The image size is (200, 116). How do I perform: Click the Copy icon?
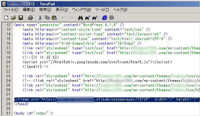47,18
